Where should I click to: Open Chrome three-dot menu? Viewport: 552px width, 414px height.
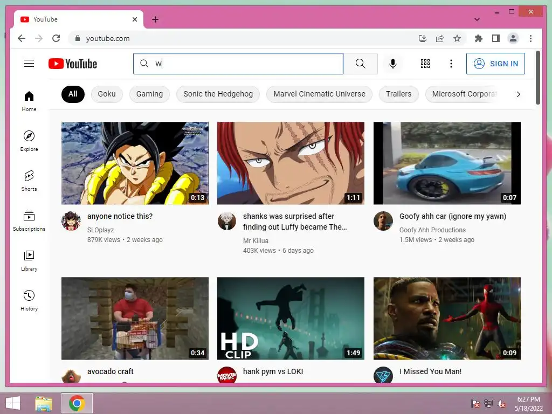(x=530, y=38)
